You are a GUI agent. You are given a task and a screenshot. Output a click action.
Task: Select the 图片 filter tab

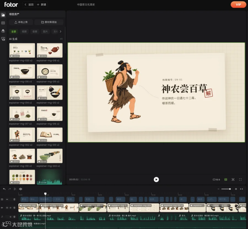(45, 31)
